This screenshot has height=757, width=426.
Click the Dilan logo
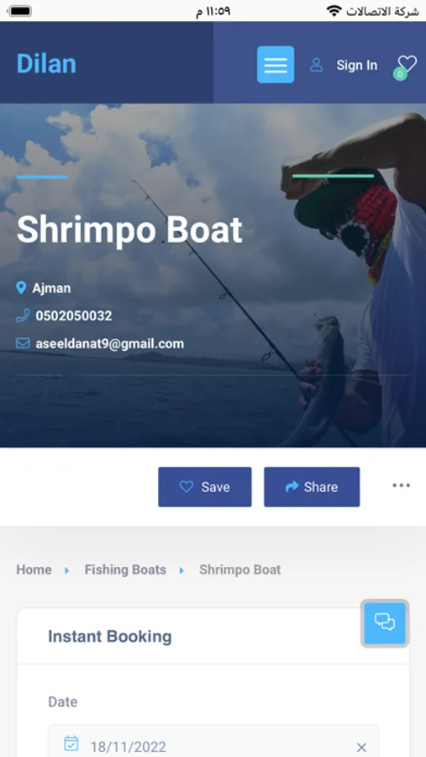pos(46,64)
